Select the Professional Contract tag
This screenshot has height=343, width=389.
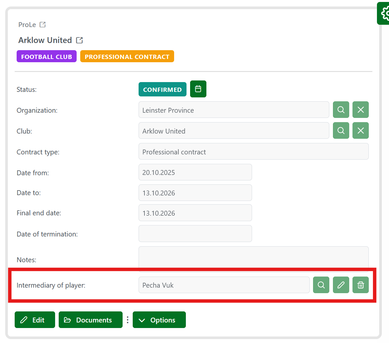(x=127, y=56)
